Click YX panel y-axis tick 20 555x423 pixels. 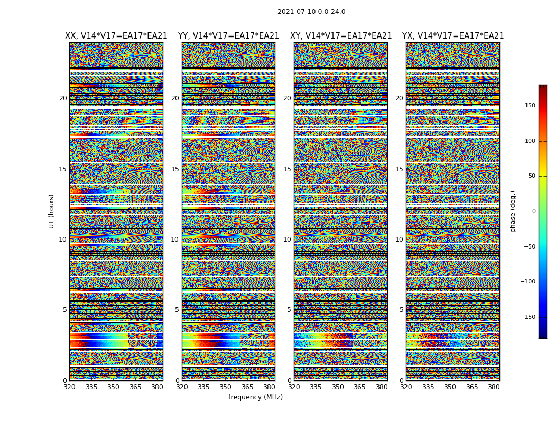[399, 98]
